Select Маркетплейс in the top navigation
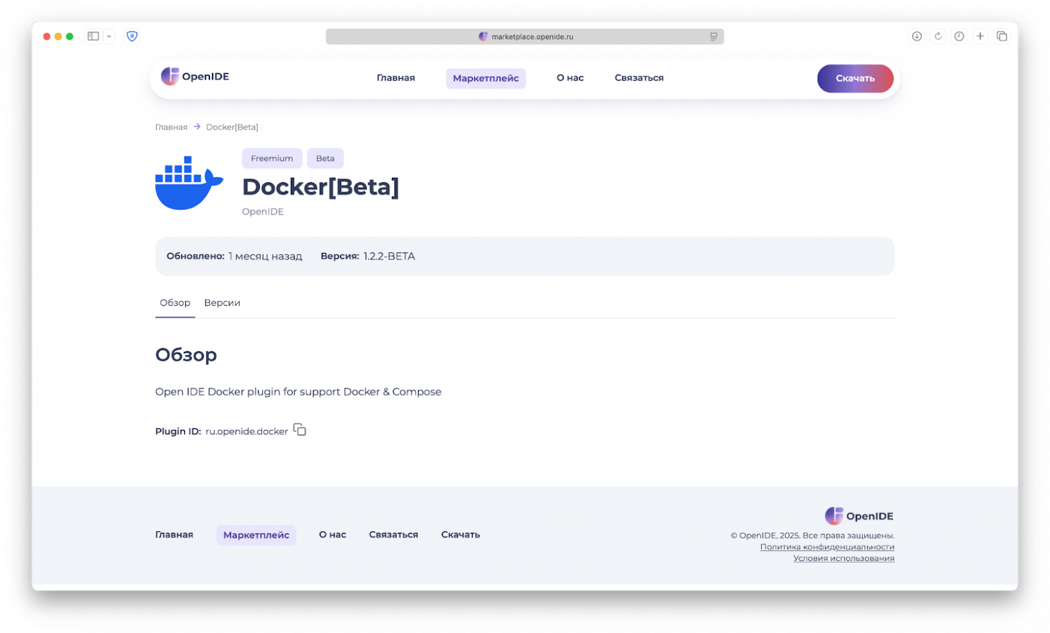The image size is (1050, 633). [x=485, y=78]
